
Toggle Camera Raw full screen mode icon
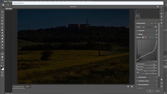[162, 7]
